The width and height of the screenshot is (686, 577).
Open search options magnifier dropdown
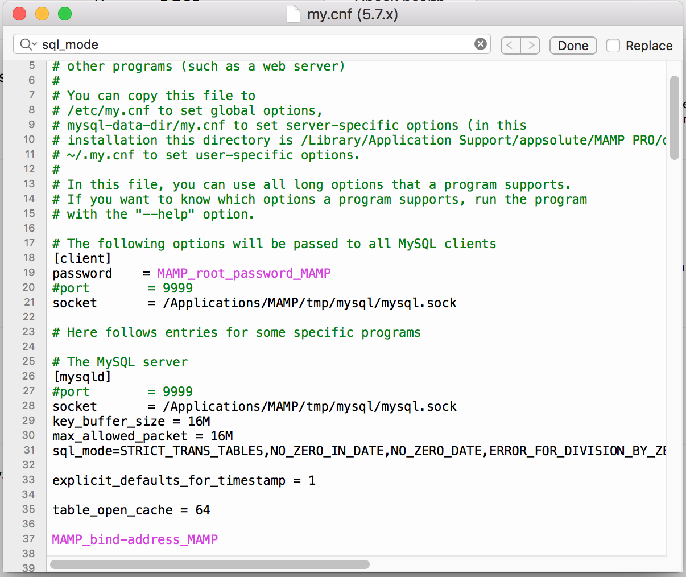click(28, 44)
